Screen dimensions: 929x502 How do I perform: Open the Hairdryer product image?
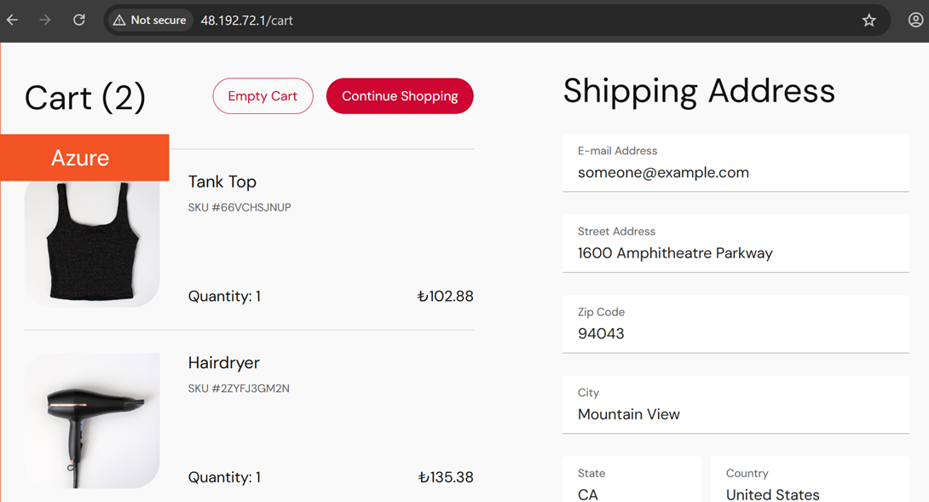click(92, 421)
